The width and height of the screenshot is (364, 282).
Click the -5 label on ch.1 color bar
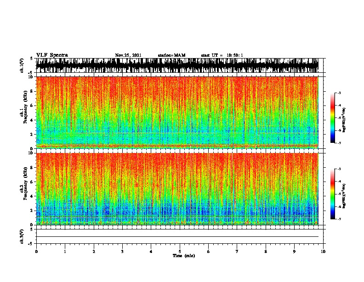point(339,118)
